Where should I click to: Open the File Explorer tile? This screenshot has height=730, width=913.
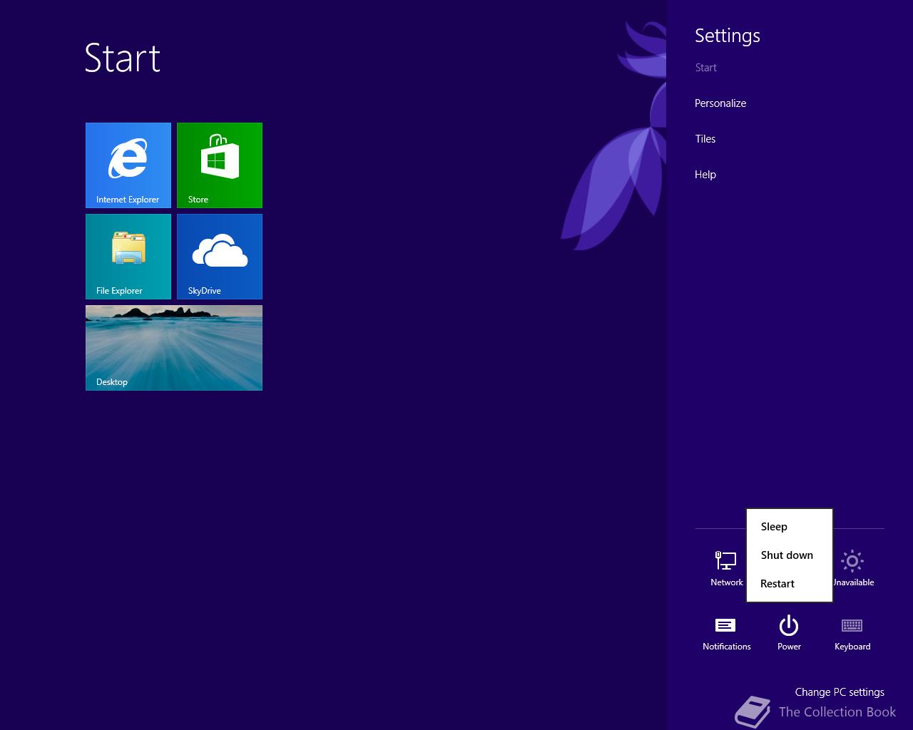[128, 257]
